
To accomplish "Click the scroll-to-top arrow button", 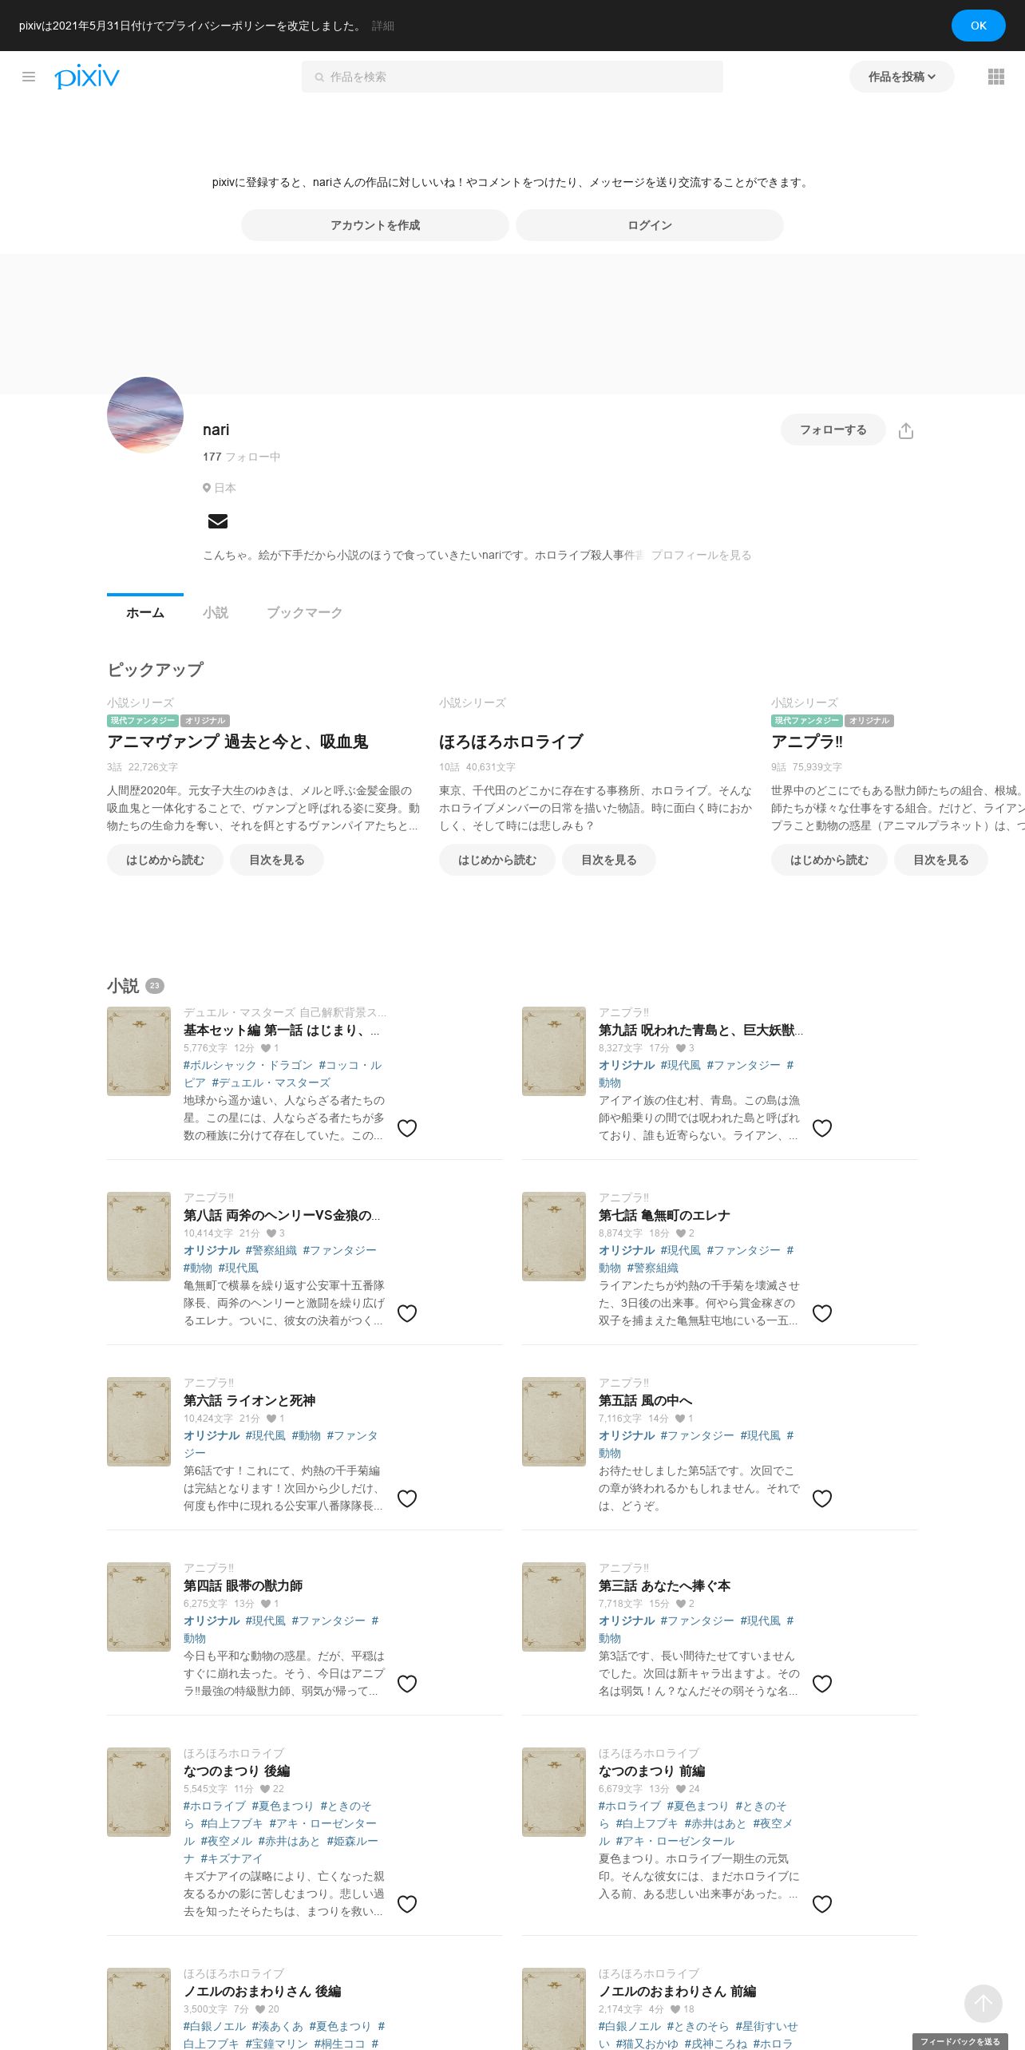I will pyautogui.click(x=983, y=2003).
